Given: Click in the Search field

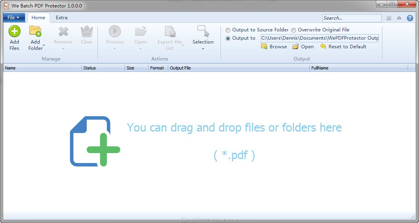Looking at the screenshot, I should [352, 18].
